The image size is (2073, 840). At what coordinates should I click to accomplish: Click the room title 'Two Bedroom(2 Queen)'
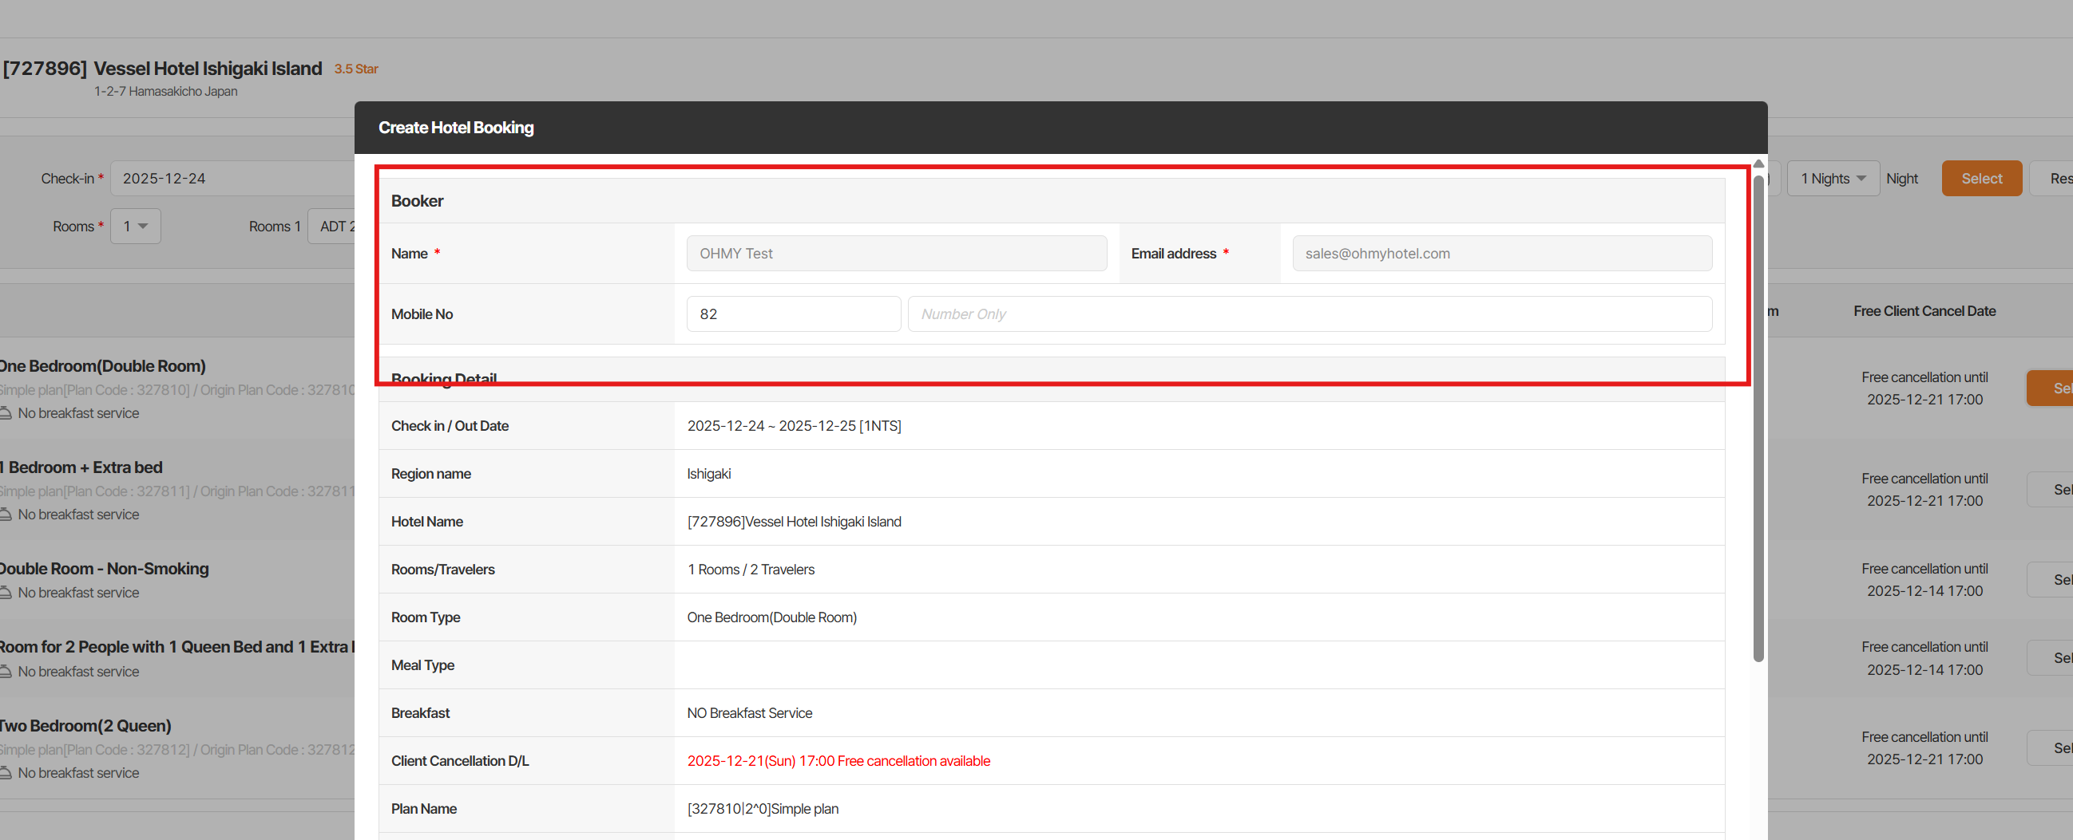pos(85,726)
